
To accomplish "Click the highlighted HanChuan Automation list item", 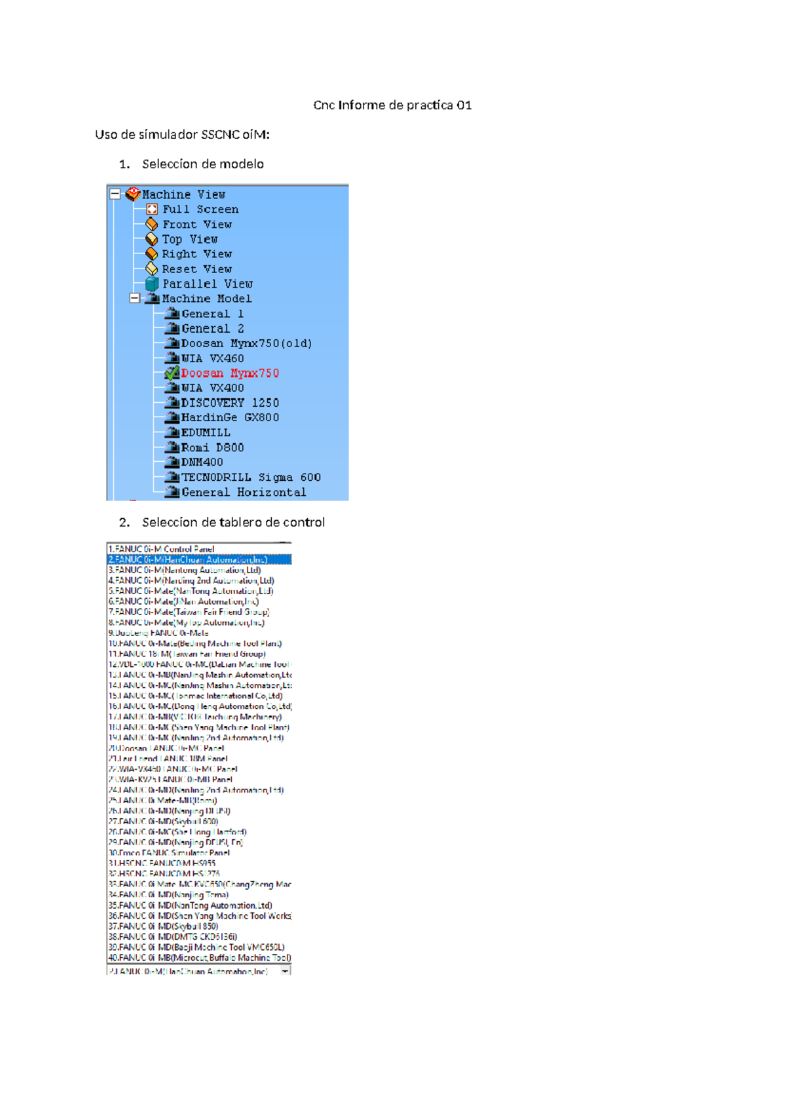I will coord(188,559).
